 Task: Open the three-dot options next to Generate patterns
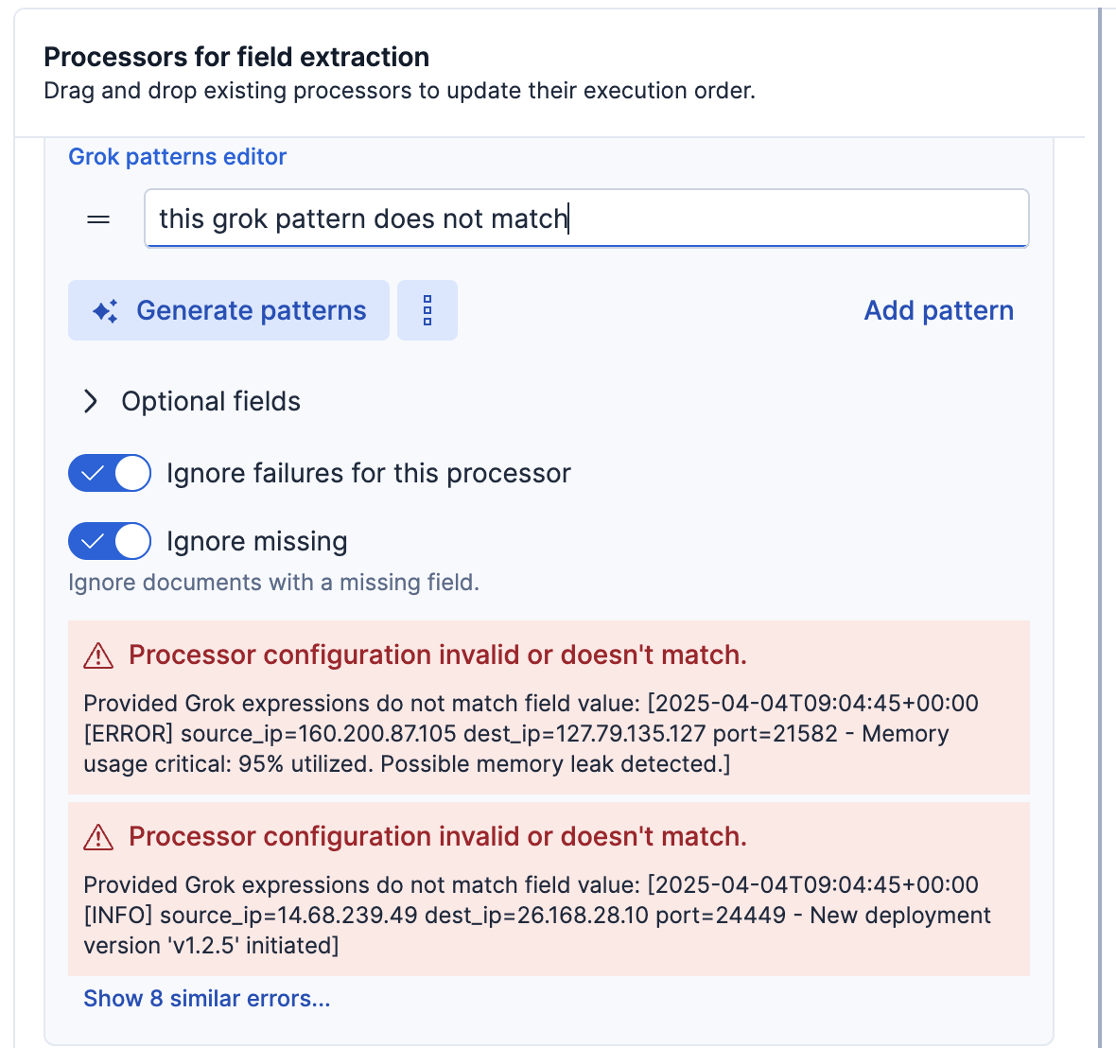pos(427,310)
